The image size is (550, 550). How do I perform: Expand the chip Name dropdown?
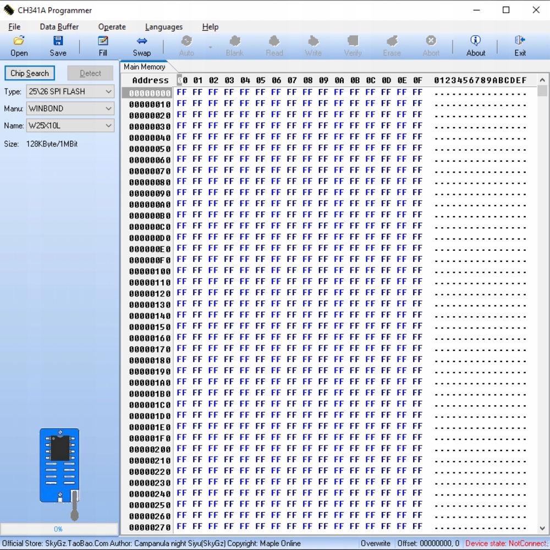108,126
